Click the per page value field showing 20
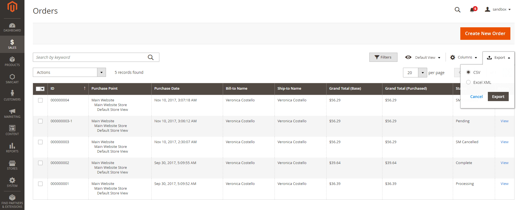Image resolution: width=519 pixels, height=210 pixels. pos(411,73)
